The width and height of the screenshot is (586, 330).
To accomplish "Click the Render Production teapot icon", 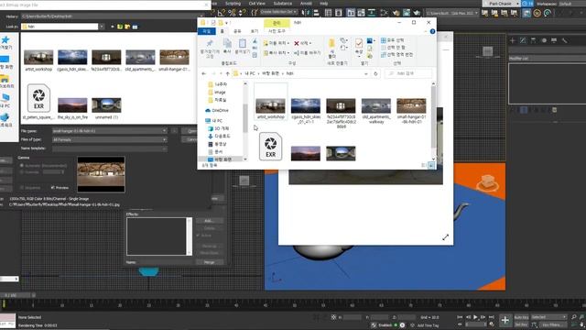I will (x=416, y=13).
